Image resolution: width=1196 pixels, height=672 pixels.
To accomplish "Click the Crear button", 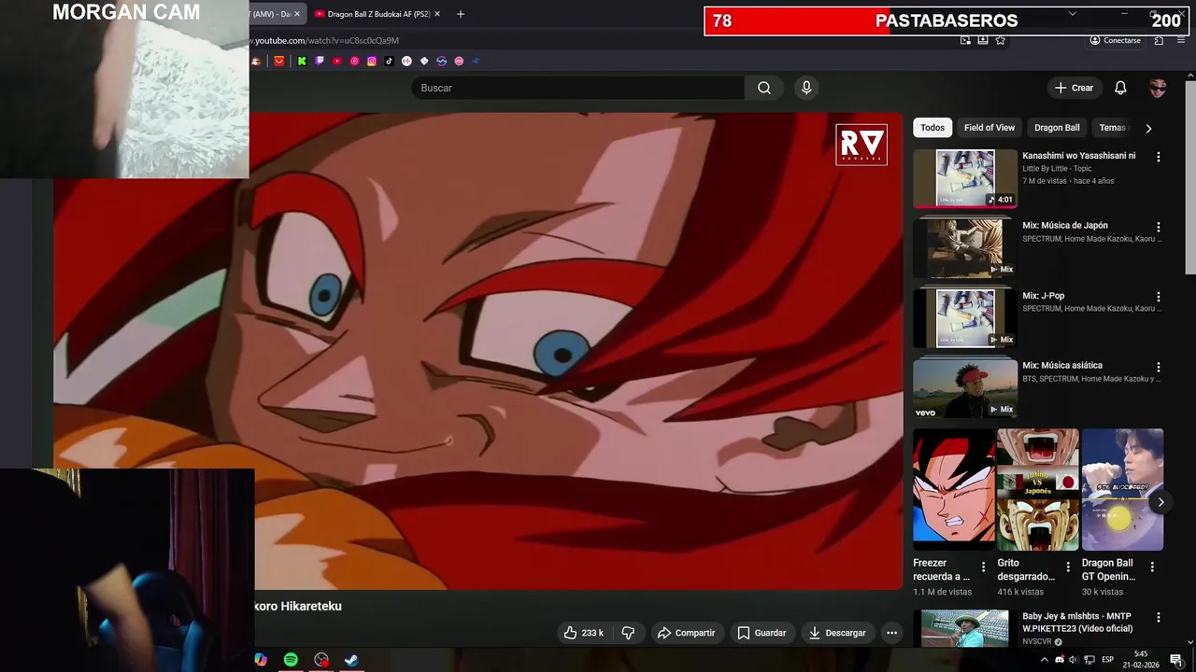I will 1074,88.
